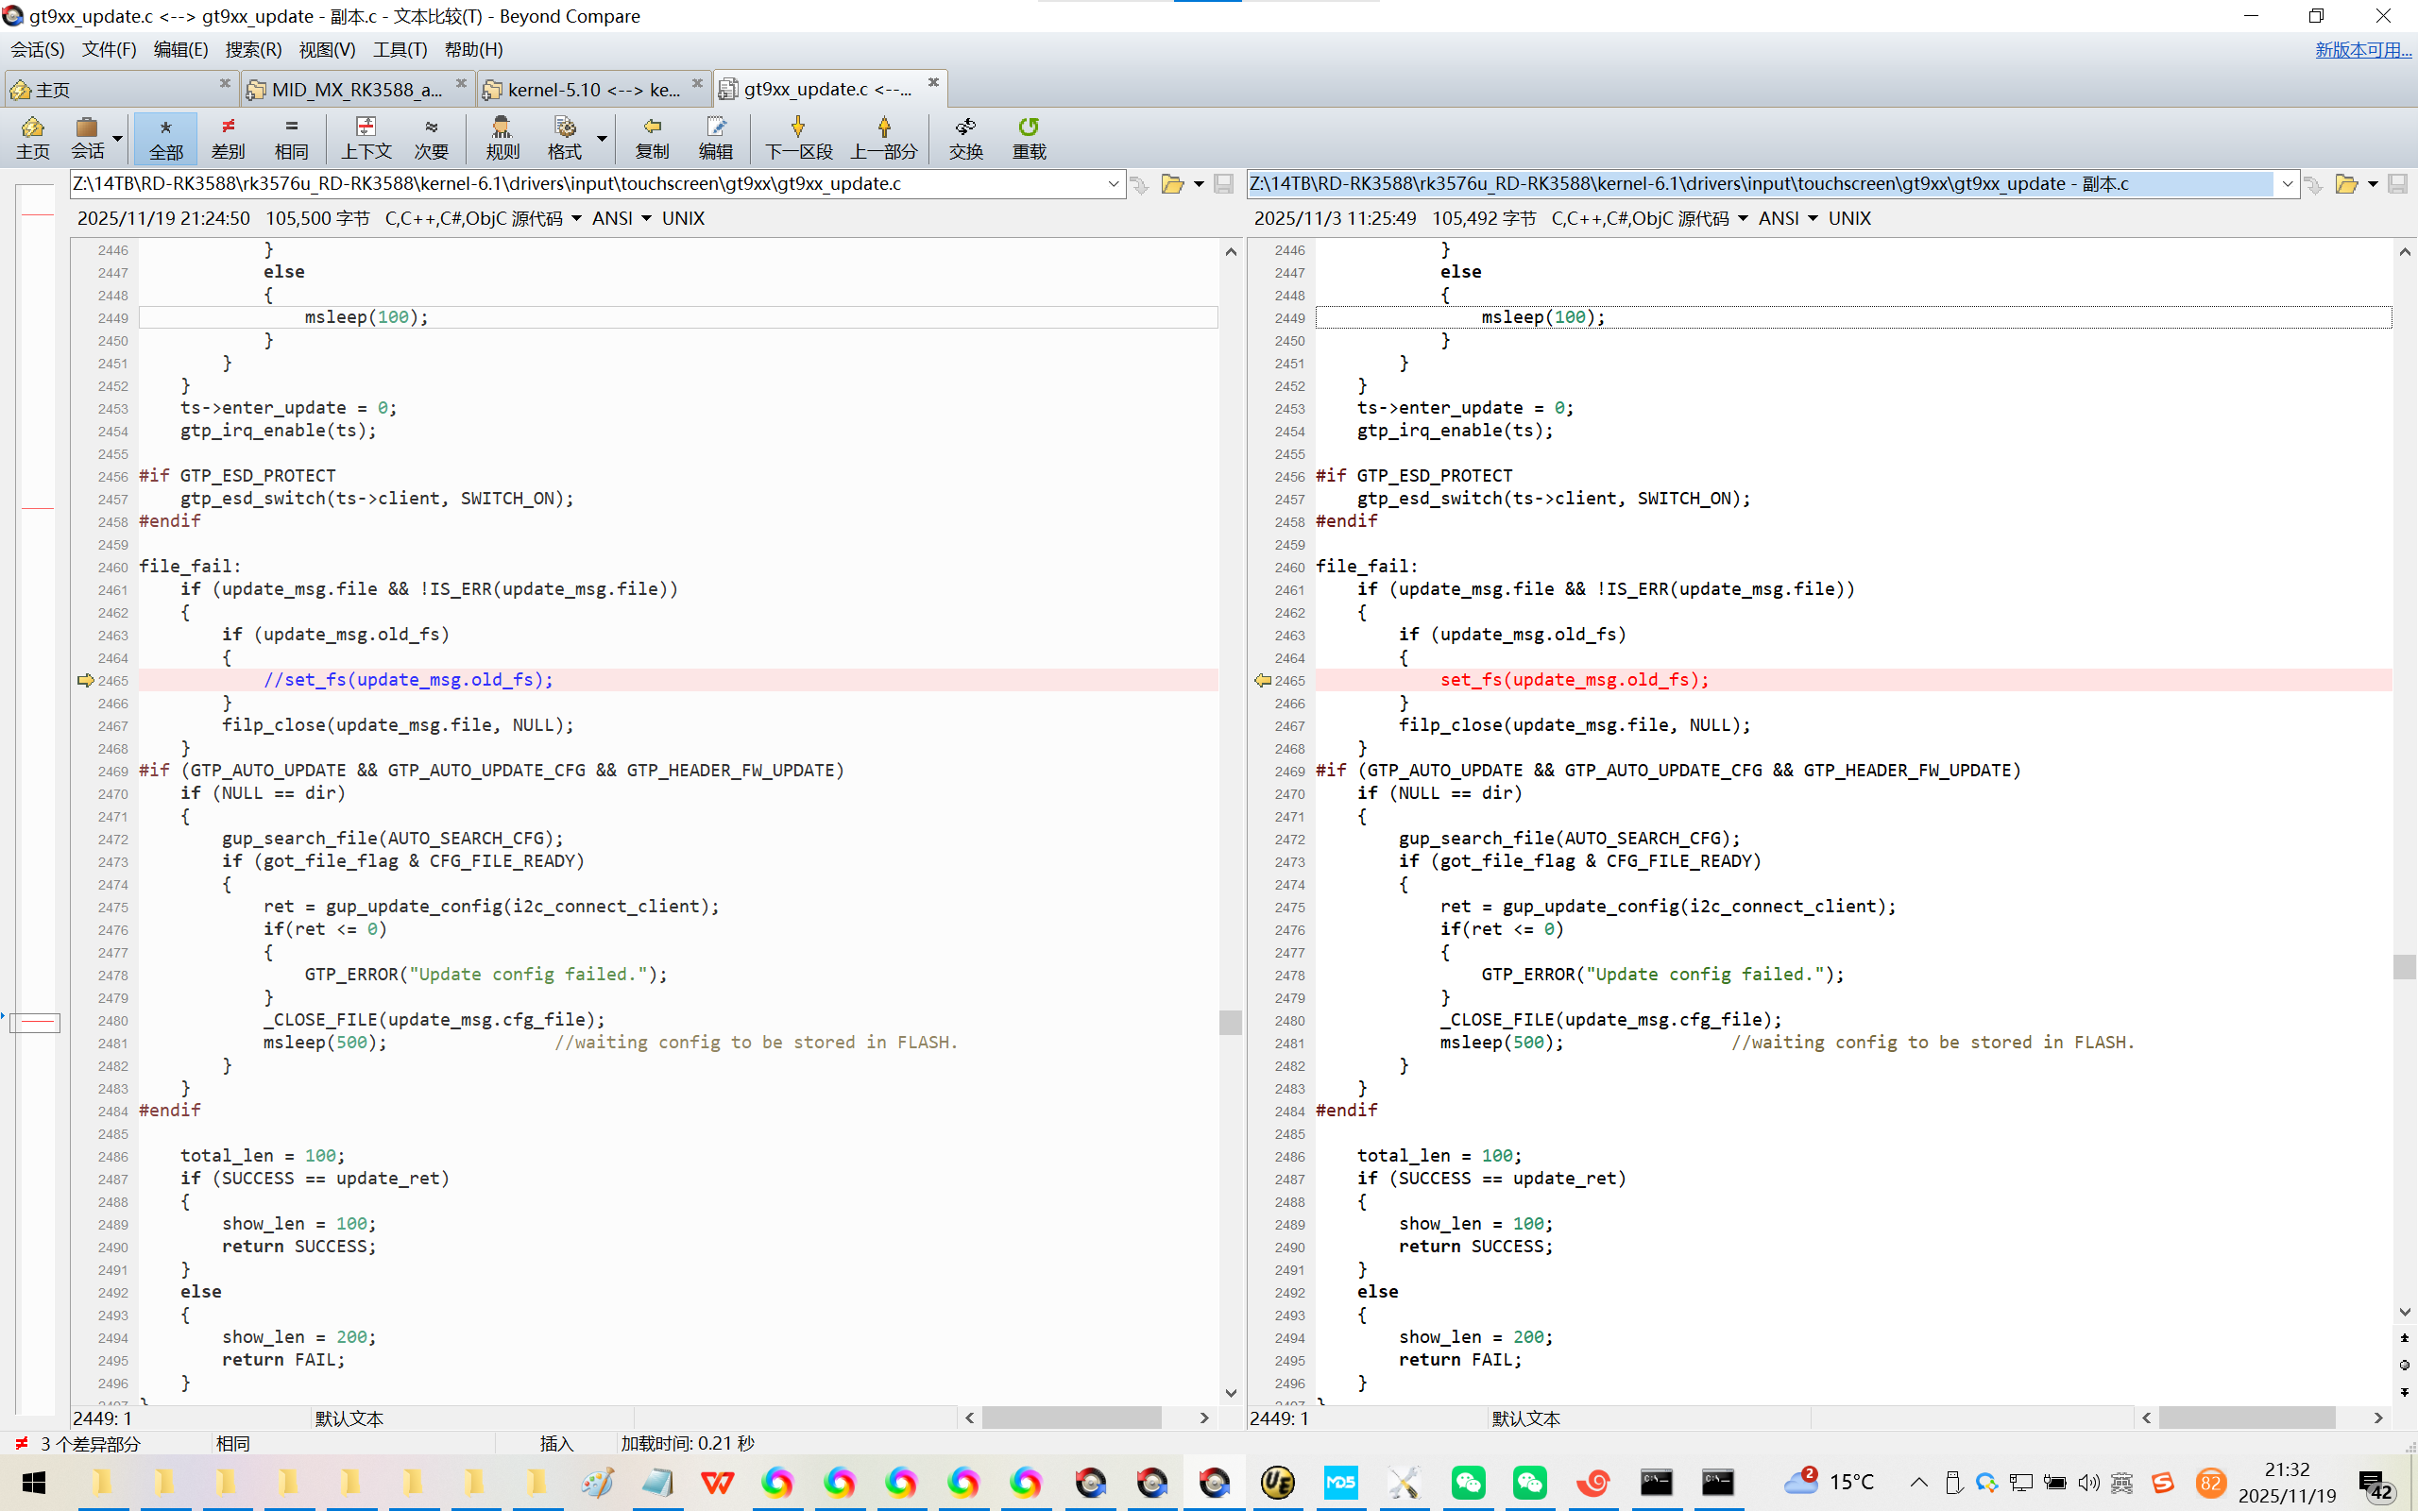The height and width of the screenshot is (1511, 2418).
Task: Click the Copy (复制) toolbar icon
Action: coord(652,137)
